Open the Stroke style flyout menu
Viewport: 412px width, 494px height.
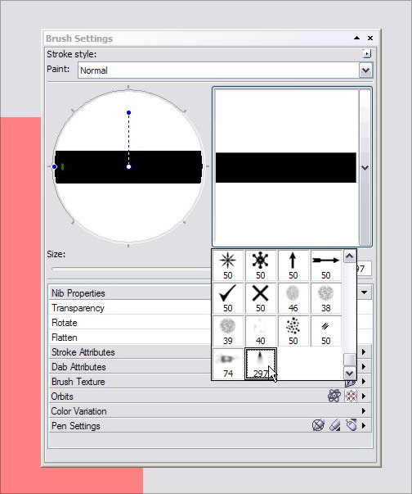367,53
